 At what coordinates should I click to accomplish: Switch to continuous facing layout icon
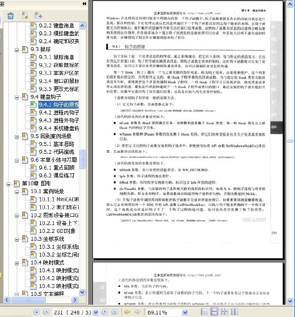pos(235,312)
